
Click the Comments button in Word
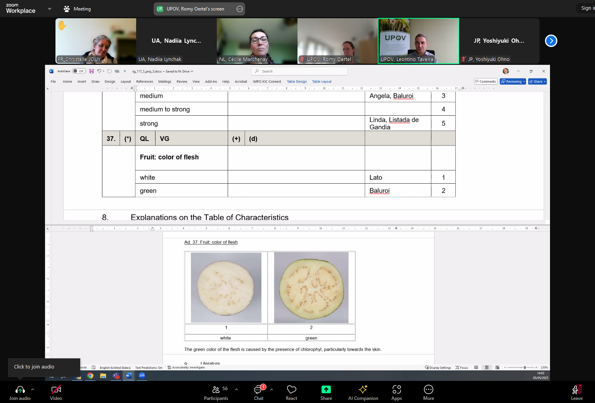pyautogui.click(x=485, y=82)
